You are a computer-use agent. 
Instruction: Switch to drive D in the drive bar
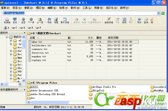pyautogui.click(x=22, y=28)
